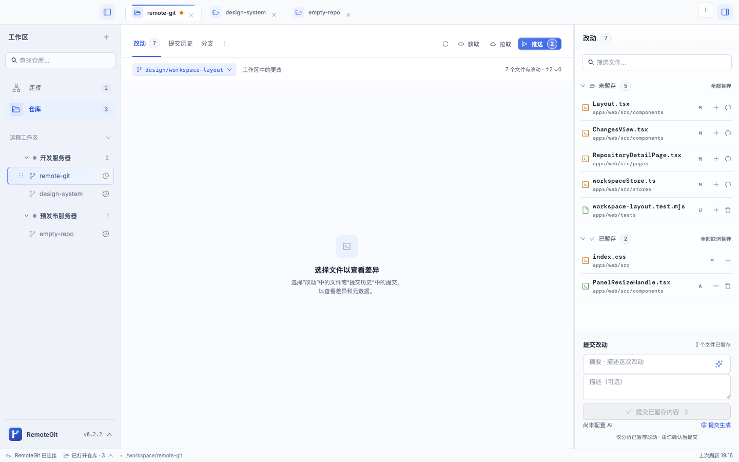739x462 pixels.
Task: Click the 推送 push button
Action: click(x=539, y=44)
